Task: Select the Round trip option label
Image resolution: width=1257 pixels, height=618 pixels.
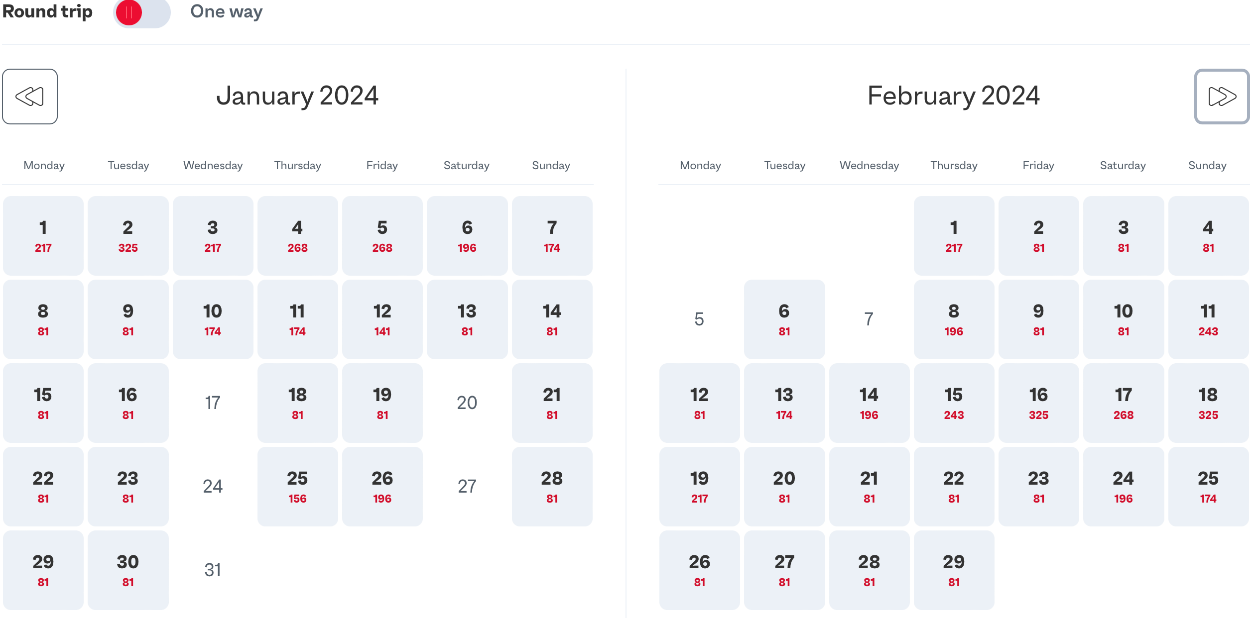Action: click(x=47, y=11)
